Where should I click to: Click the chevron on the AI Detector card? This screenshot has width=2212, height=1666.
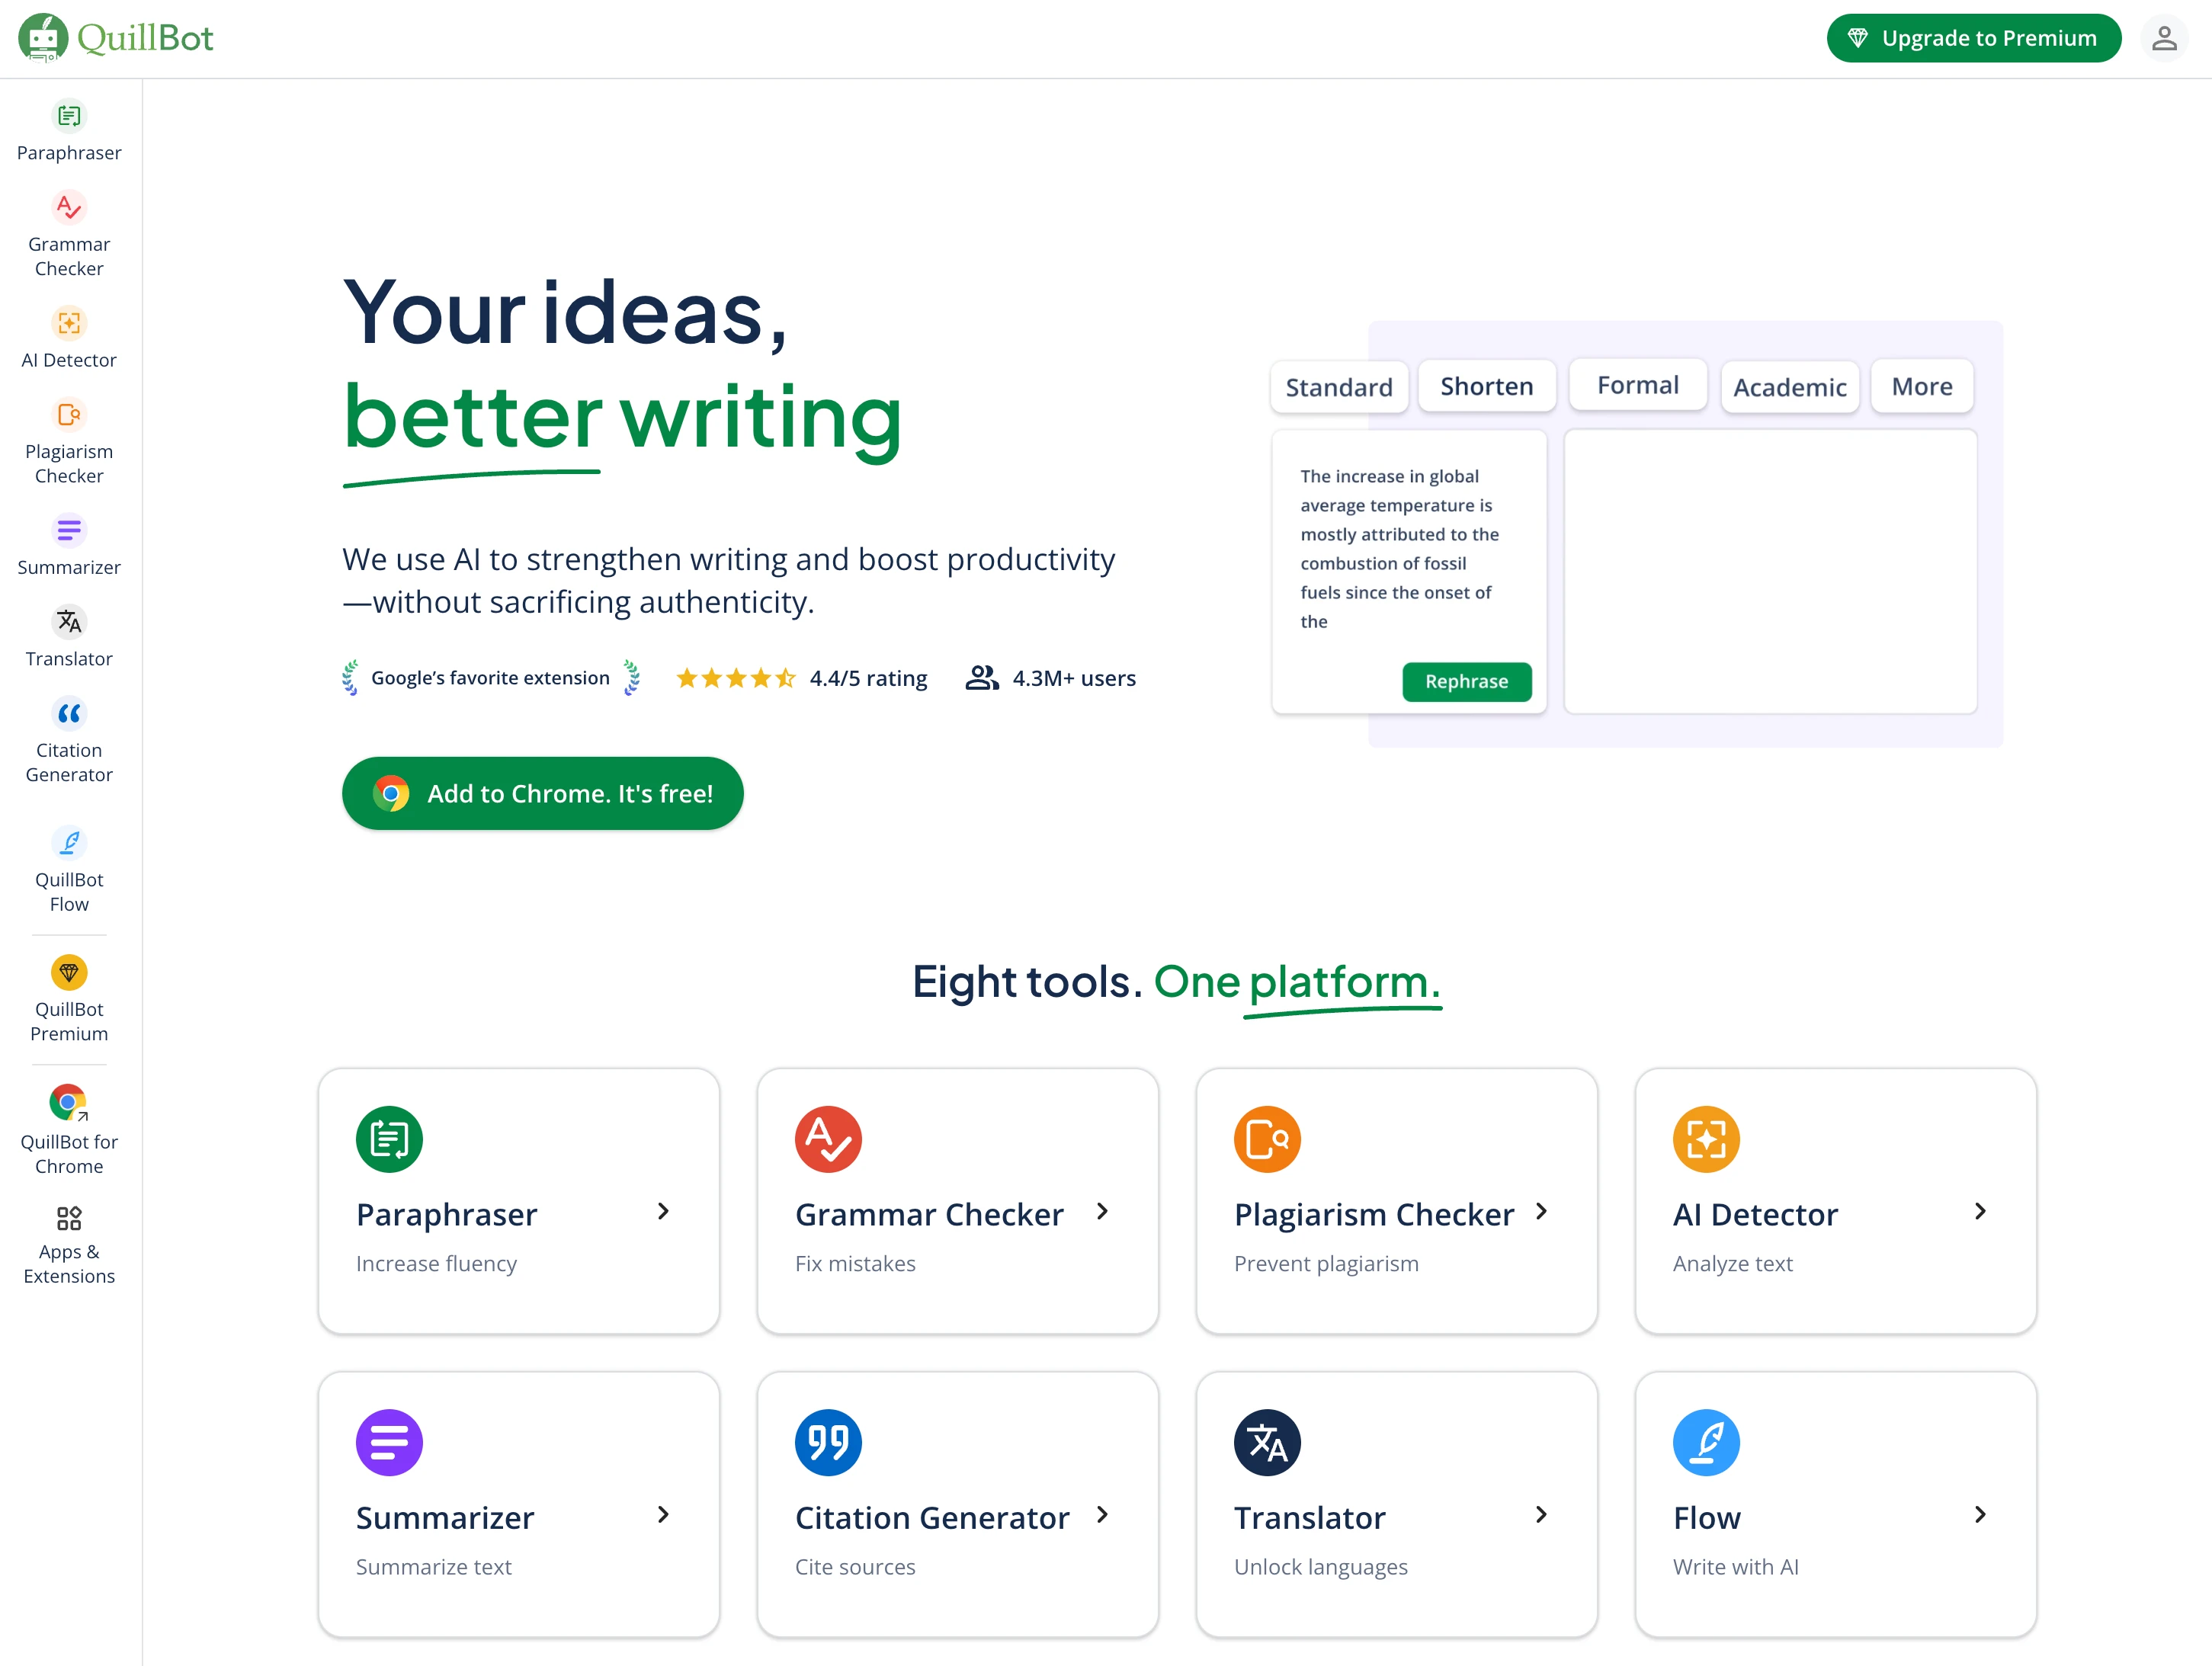[1980, 1212]
